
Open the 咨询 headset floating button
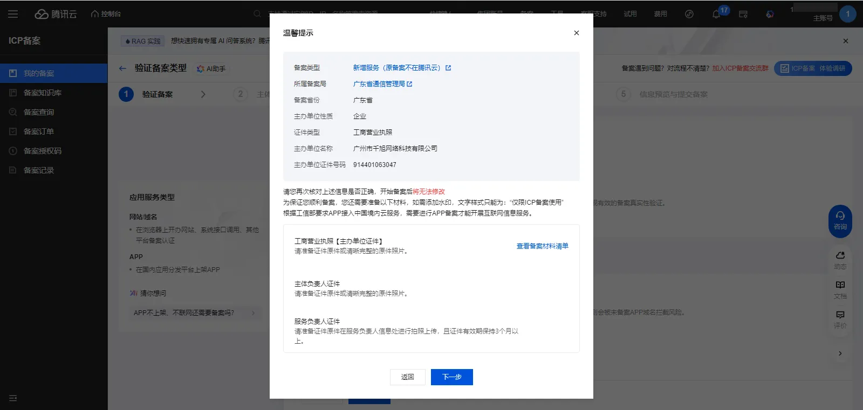tap(840, 221)
